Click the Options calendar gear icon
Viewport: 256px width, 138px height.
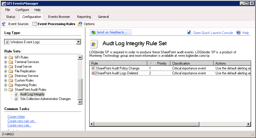point(80,24)
